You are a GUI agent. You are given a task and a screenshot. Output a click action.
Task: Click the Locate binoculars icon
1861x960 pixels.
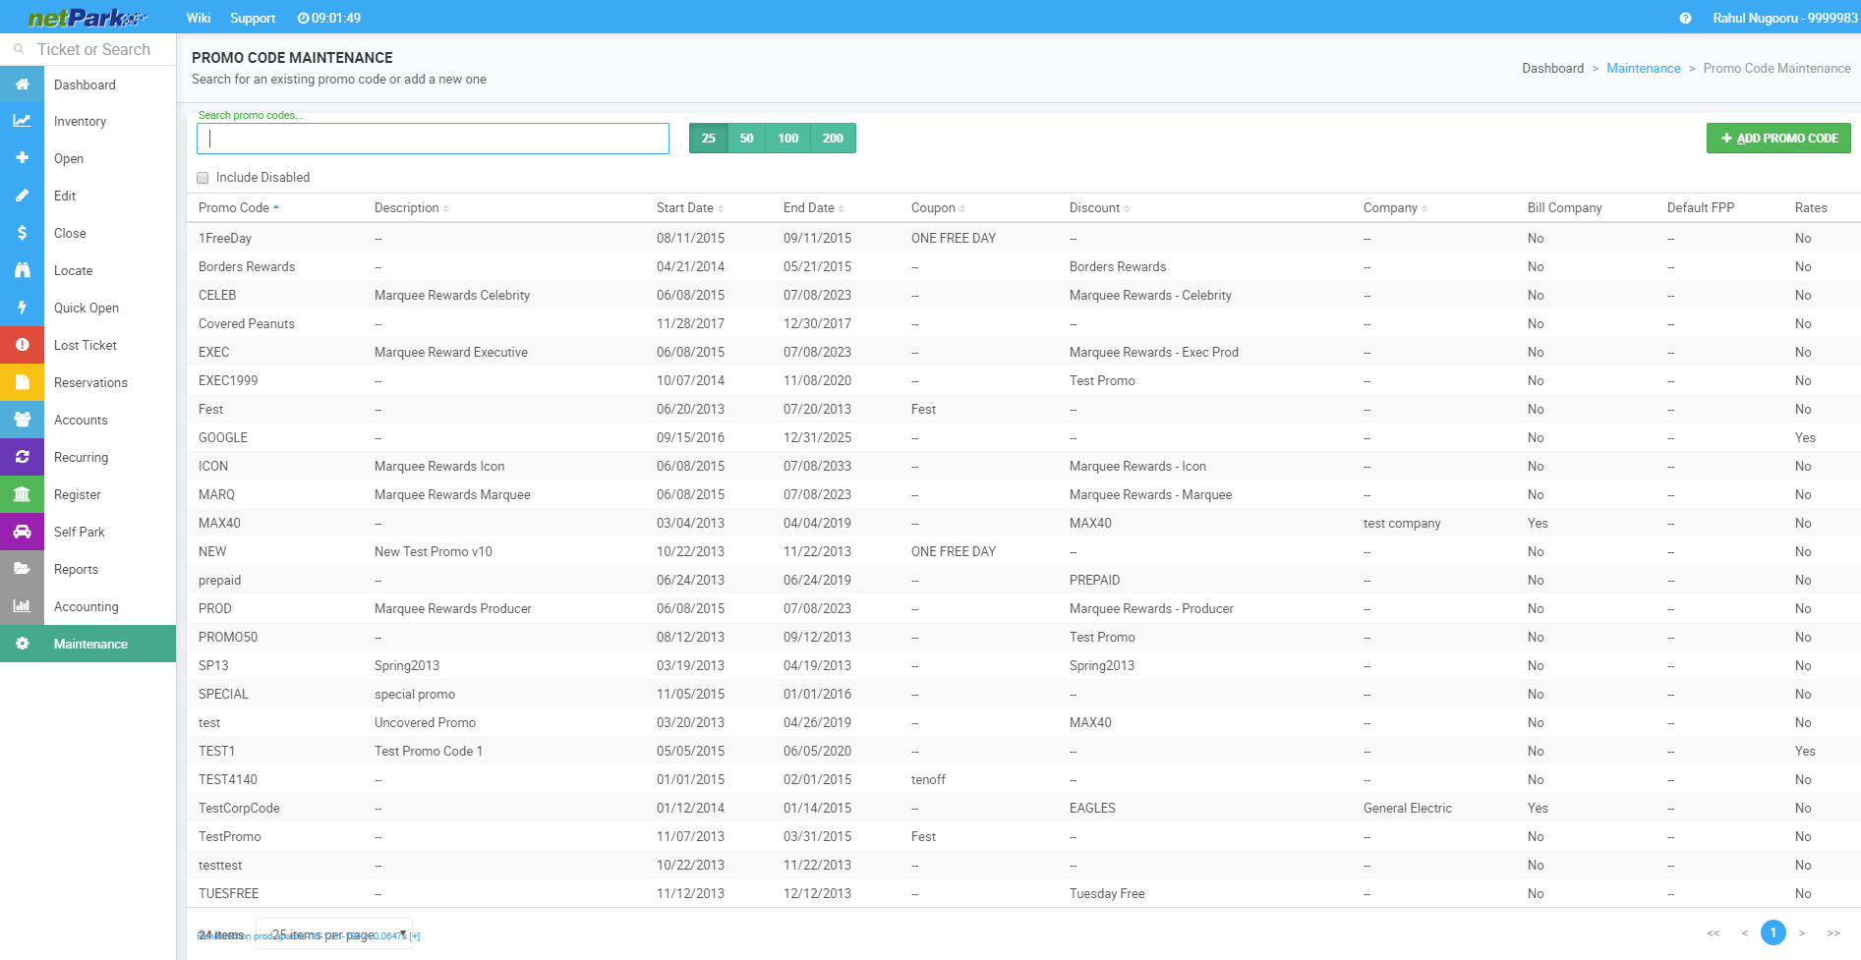click(22, 270)
